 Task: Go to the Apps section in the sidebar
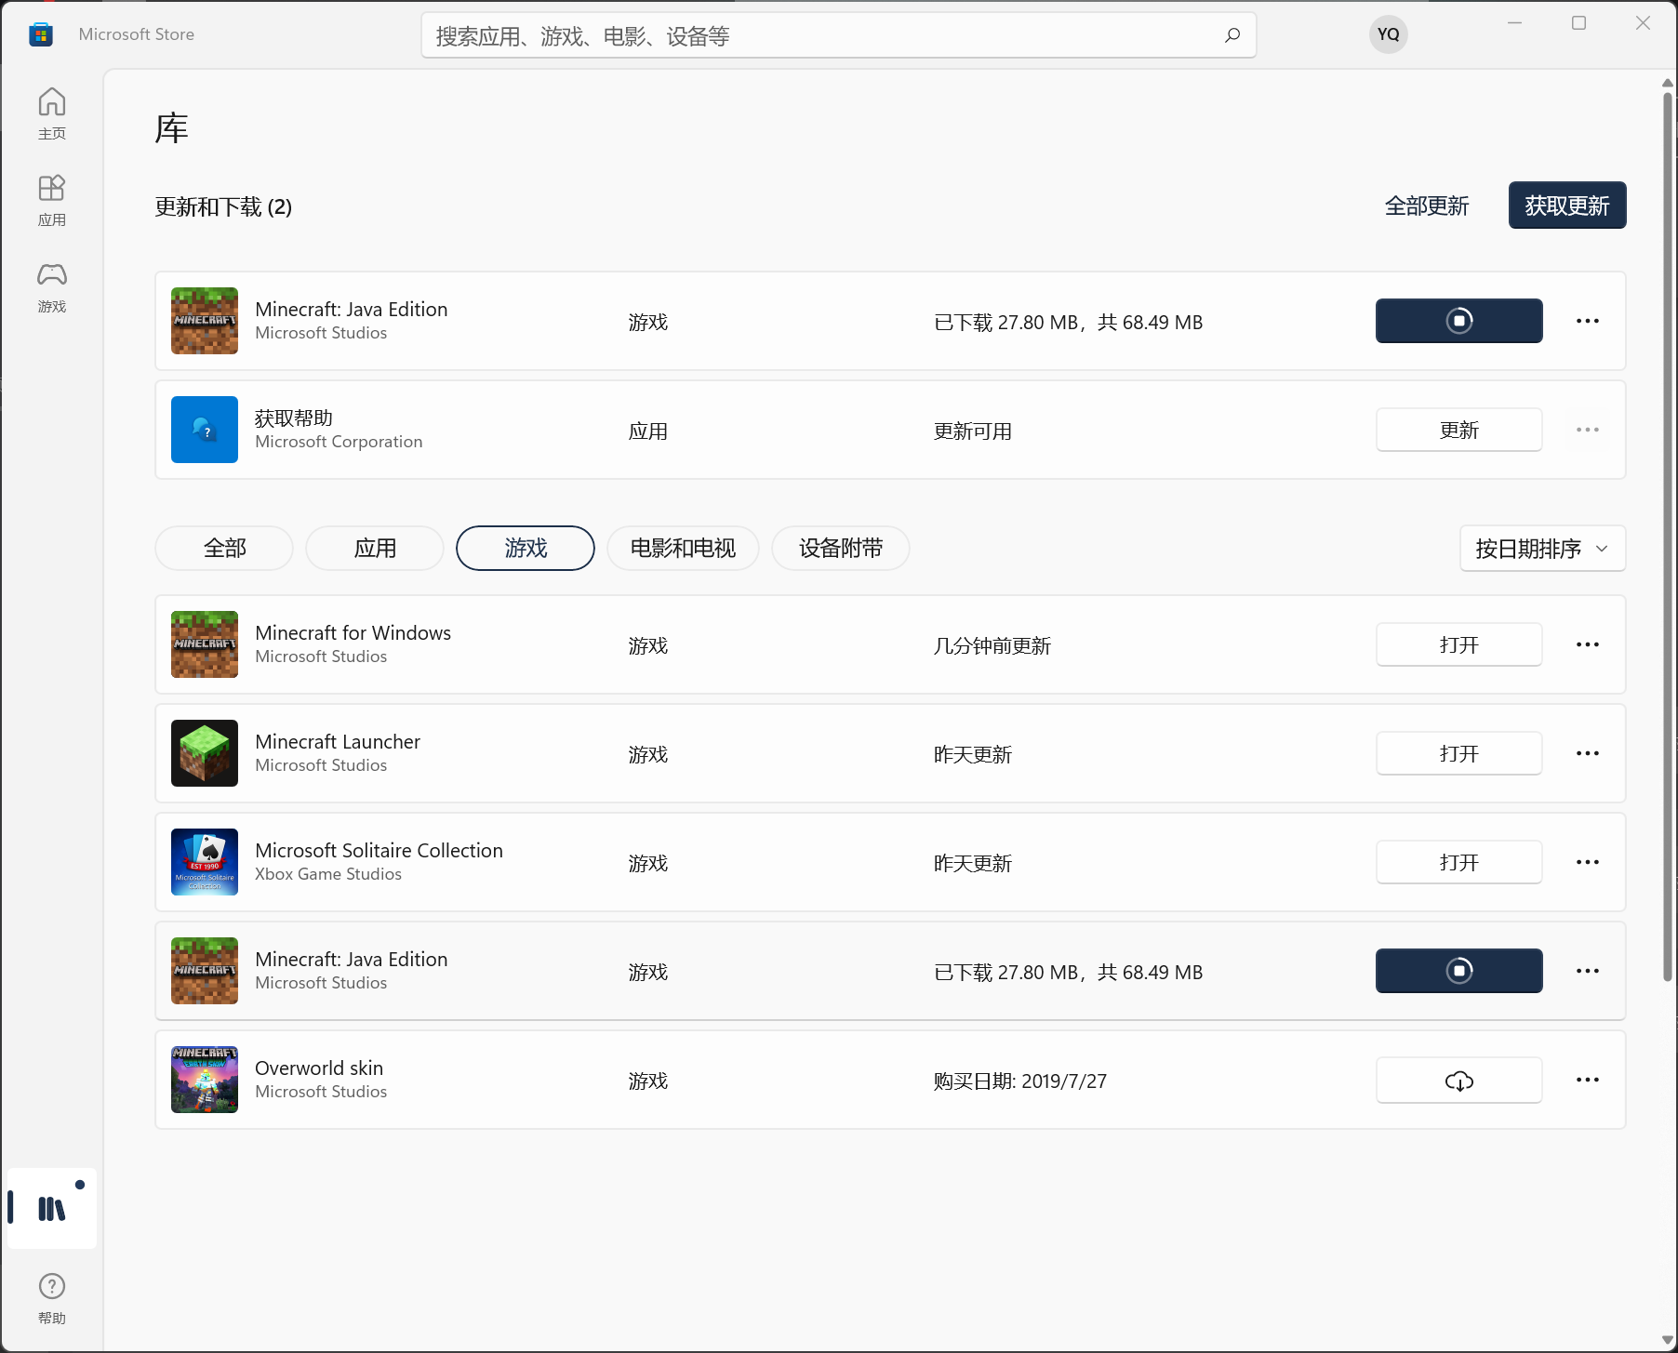click(52, 200)
